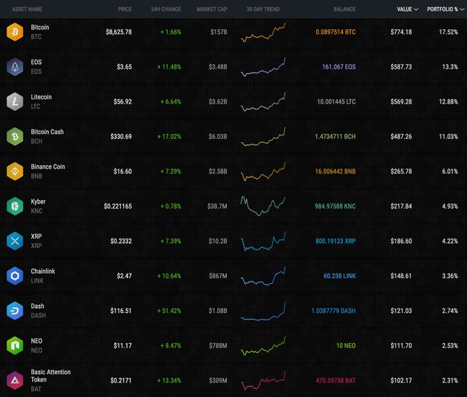Viewport: 467px width, 397px height.
Task: Open the Bitcoin 30 day trend chart
Action: (263, 32)
